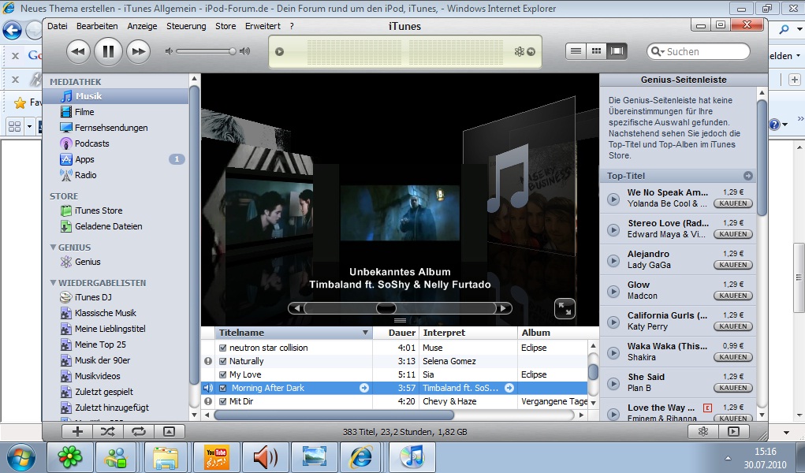Image resolution: width=805 pixels, height=473 pixels.
Task: Buy She Said by Plan B
Action: coord(733,389)
